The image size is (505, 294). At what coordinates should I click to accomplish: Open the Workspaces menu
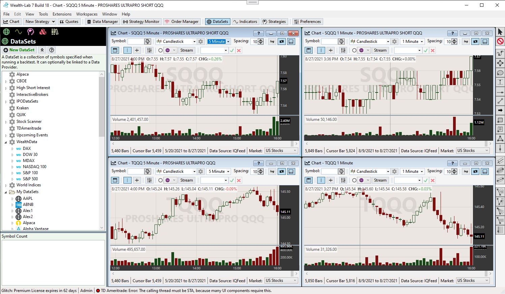[87, 14]
